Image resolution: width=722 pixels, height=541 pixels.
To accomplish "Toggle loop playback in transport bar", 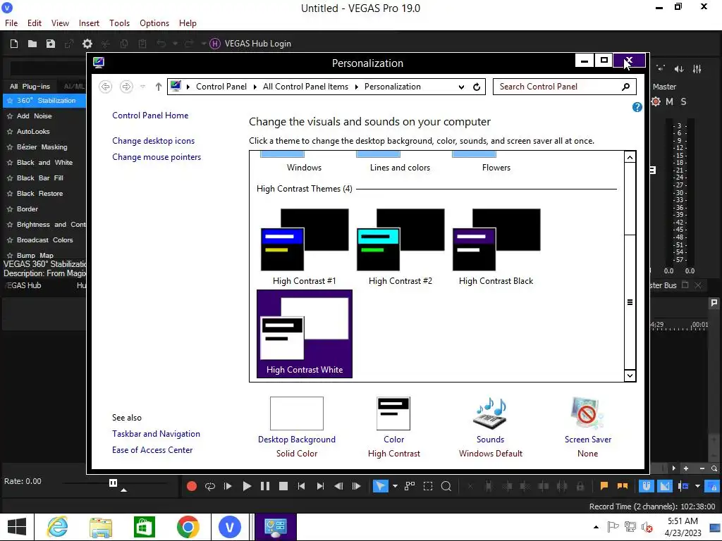I will pyautogui.click(x=210, y=486).
